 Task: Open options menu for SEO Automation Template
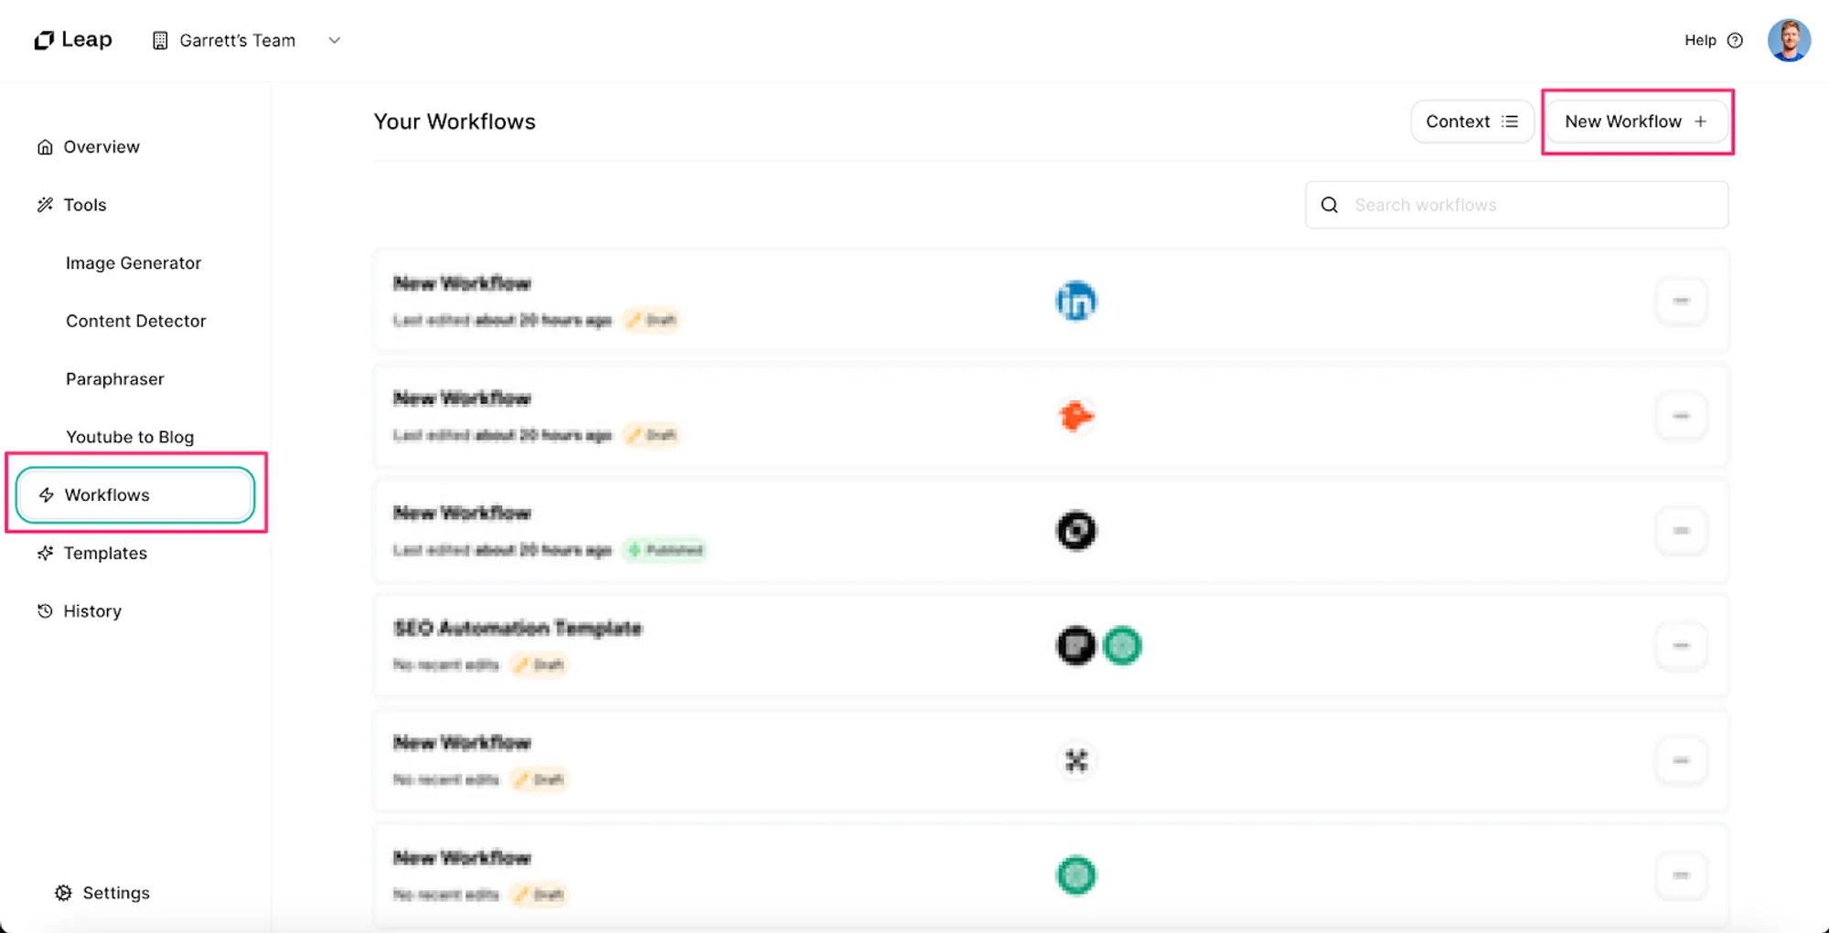point(1681,646)
